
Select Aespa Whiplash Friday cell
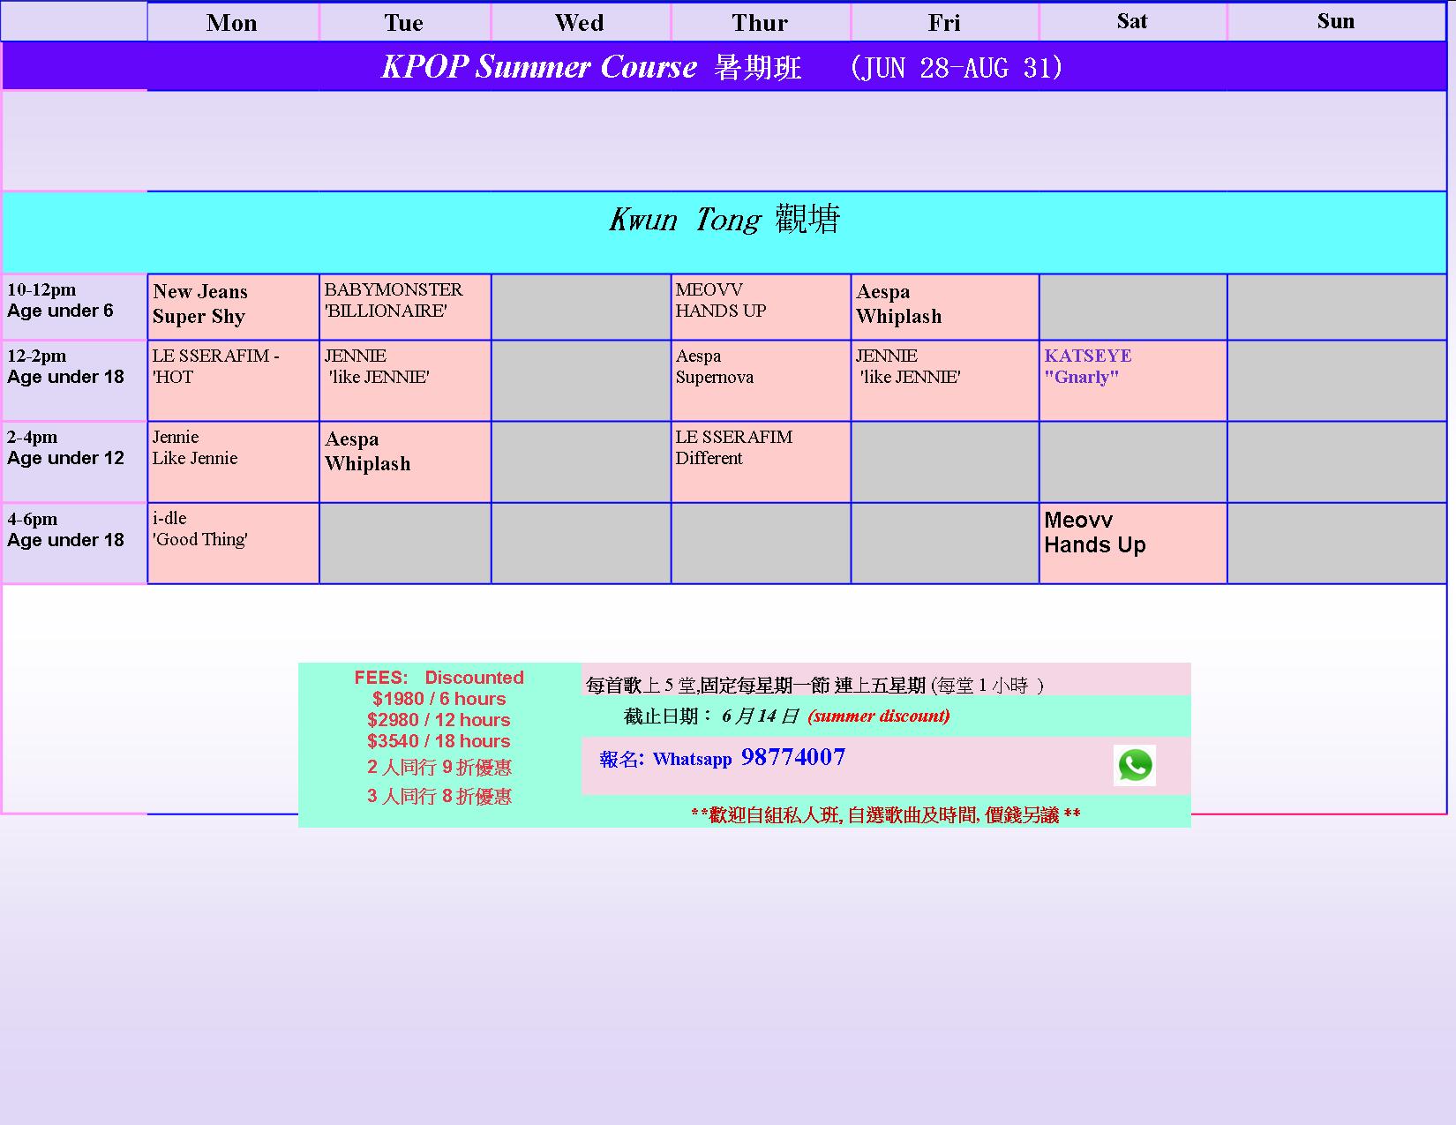(x=945, y=306)
